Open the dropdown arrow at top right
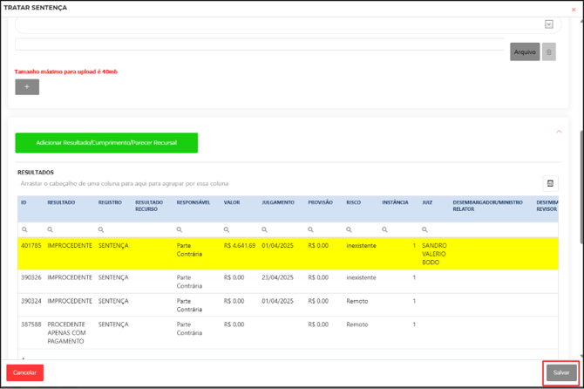 click(548, 24)
